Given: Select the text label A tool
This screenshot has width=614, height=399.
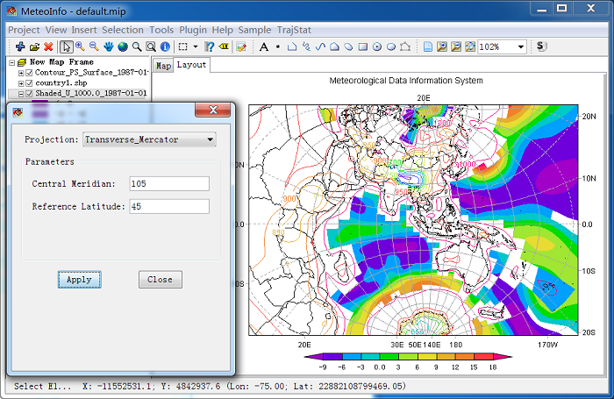Looking at the screenshot, I should (264, 47).
